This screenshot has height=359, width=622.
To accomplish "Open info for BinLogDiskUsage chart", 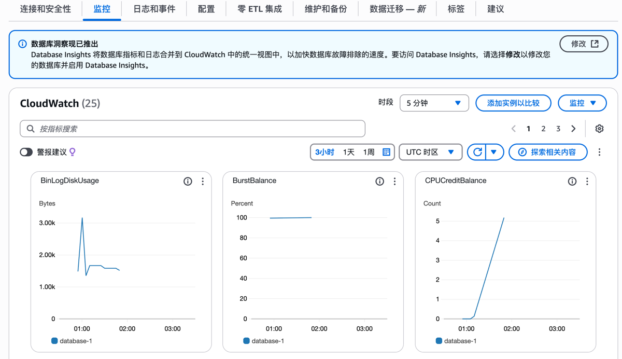I will (x=188, y=181).
